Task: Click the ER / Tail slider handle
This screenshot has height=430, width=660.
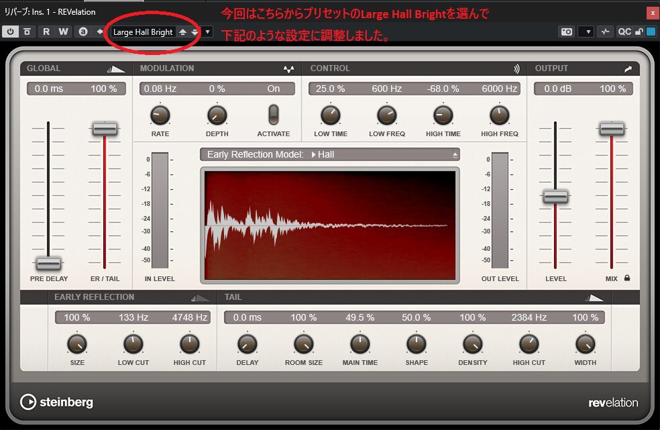Action: pyautogui.click(x=105, y=128)
